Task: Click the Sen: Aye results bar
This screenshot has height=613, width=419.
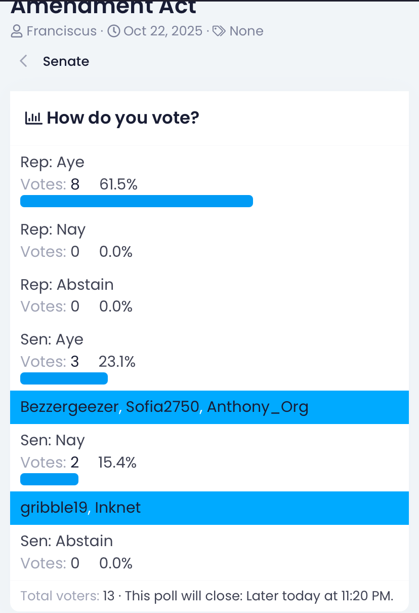Action: (x=64, y=378)
